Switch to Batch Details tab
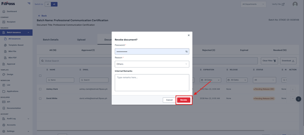This screenshot has width=304, height=135. tap(51, 40)
